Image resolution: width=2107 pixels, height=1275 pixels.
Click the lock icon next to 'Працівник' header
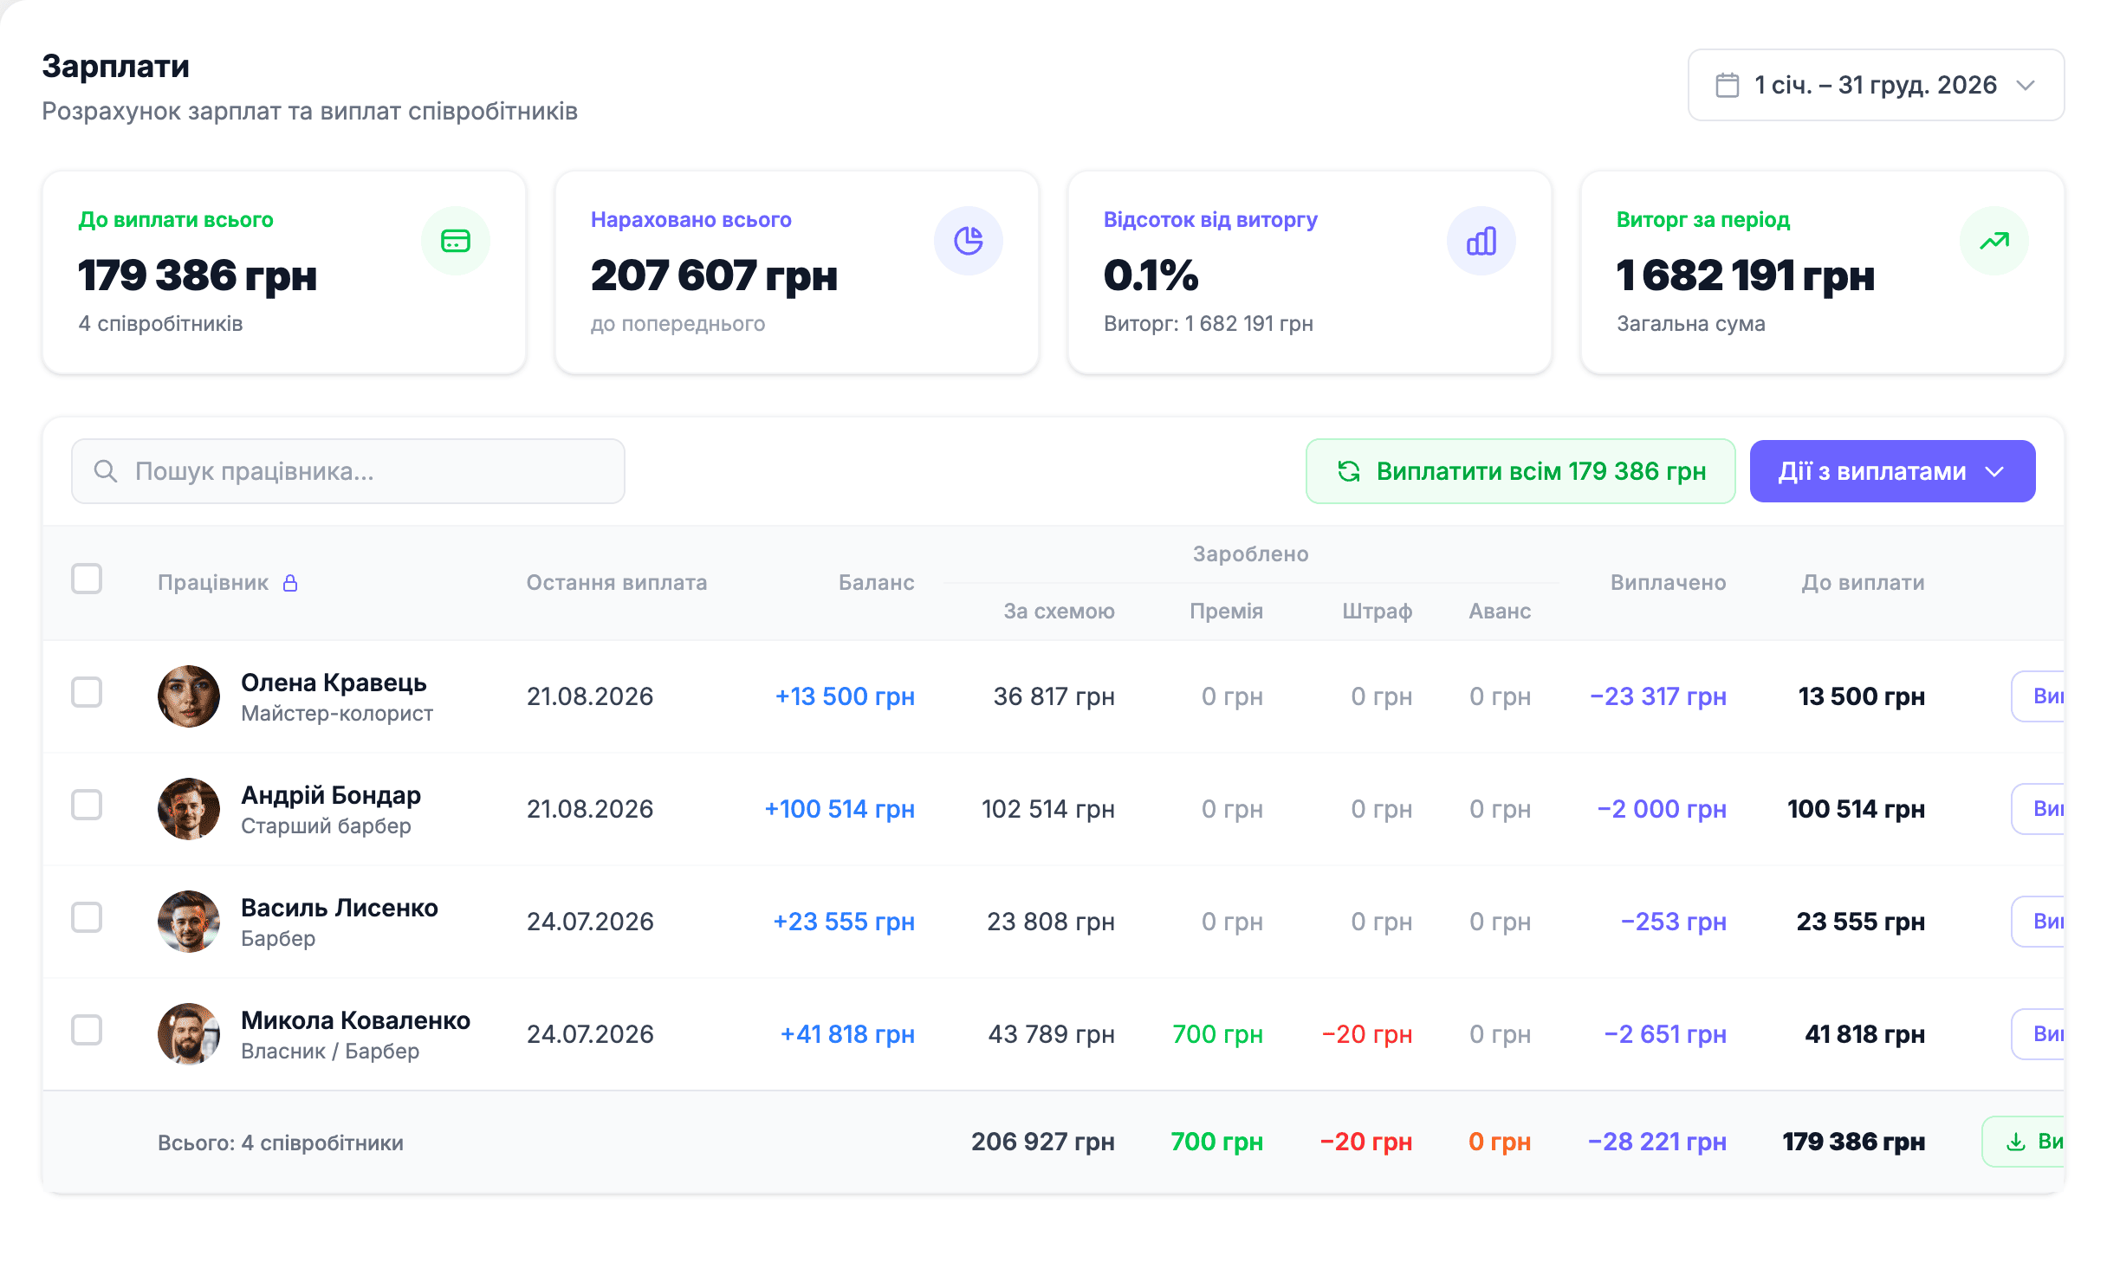click(290, 583)
